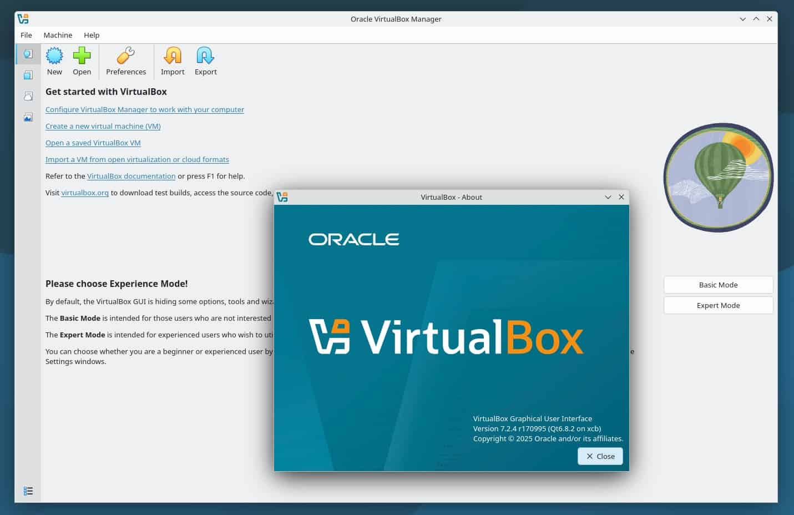Viewport: 794px width, 515px height.
Task: Switch to the Media tool in the sidebar
Action: 28,74
